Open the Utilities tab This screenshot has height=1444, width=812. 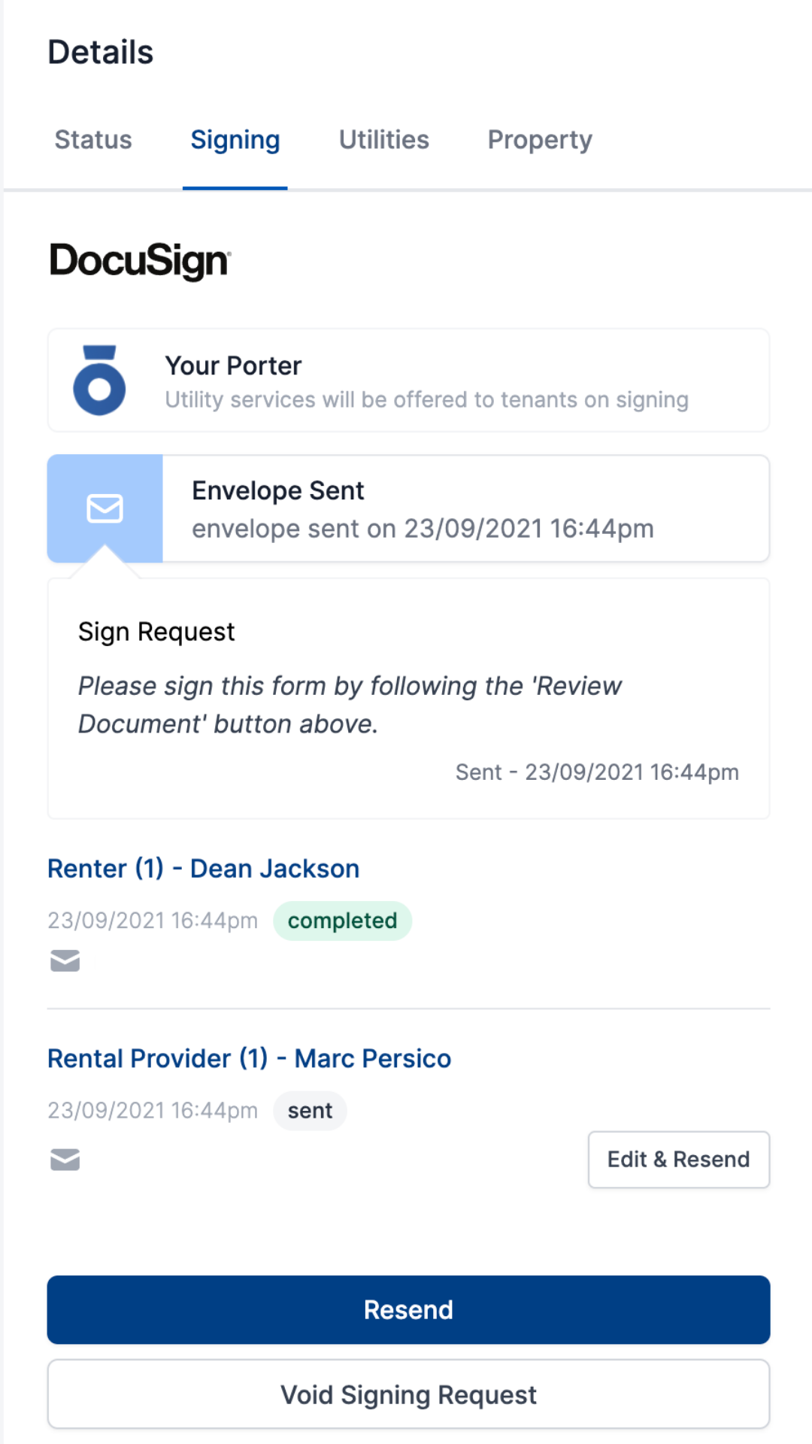coord(384,140)
